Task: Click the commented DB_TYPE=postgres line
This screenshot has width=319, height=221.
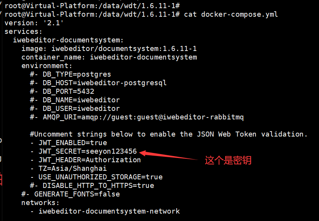Action: (x=70, y=74)
